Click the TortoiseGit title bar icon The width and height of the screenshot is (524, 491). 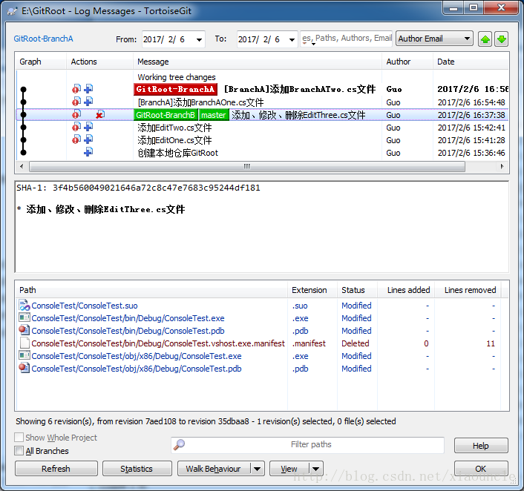[x=12, y=11]
